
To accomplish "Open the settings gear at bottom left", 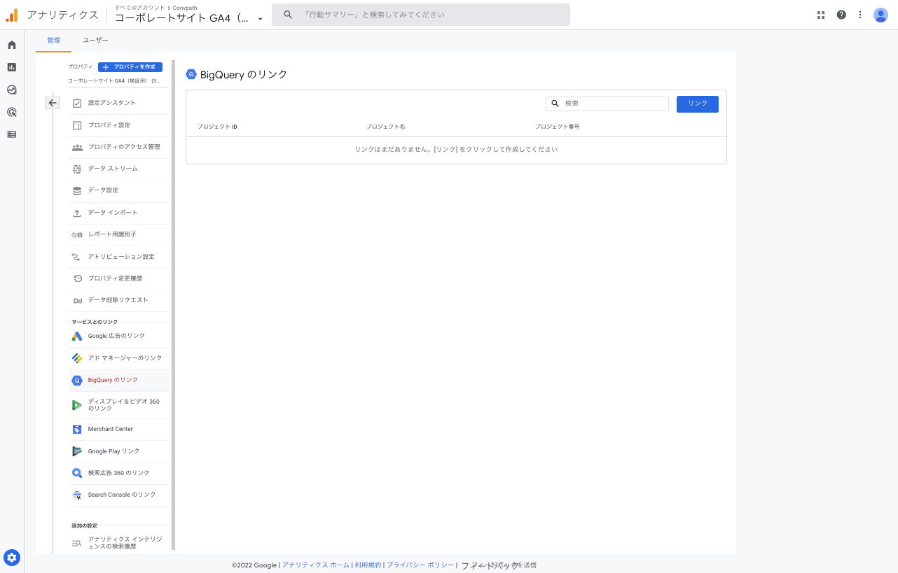I will 12,558.
